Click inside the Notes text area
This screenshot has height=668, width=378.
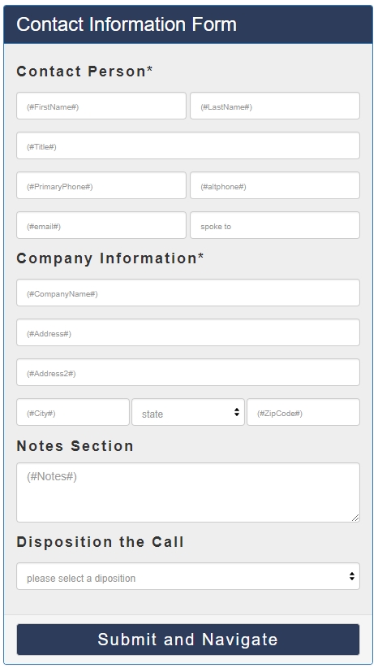188,492
